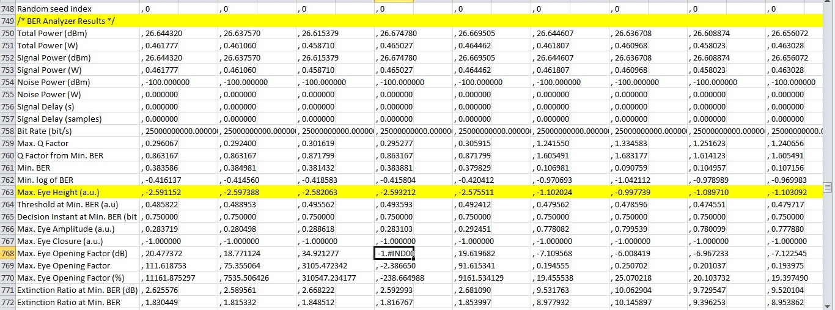The height and width of the screenshot is (310, 835).
Task: Select cell 'Bit Rate (bit/s)'
Action: click(x=78, y=131)
